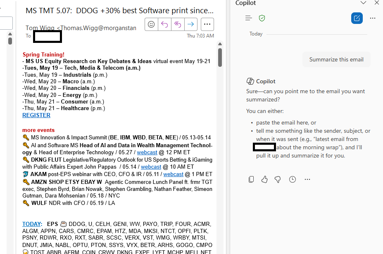Viewport: 383px width, 254px height.
Task: Open webcast link for 05.27 event
Action: (147, 152)
